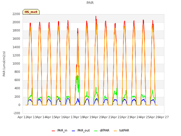This screenshot has width=181, height=136.
Task: Click the 2200 y-axis tick label
Action: pos(16,14)
